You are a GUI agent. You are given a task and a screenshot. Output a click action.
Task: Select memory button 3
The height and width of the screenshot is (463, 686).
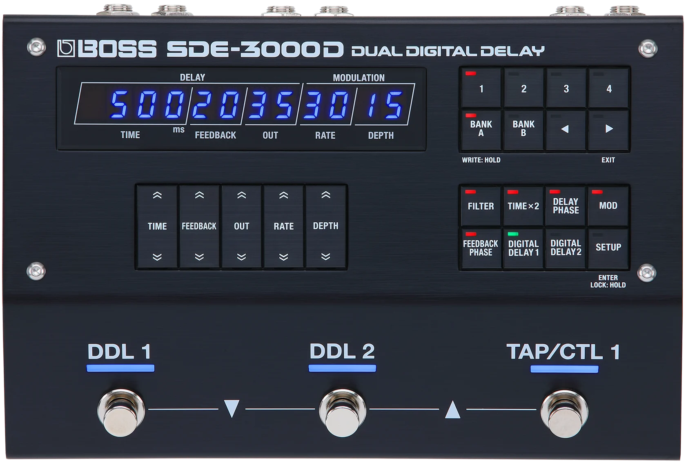tap(566, 88)
